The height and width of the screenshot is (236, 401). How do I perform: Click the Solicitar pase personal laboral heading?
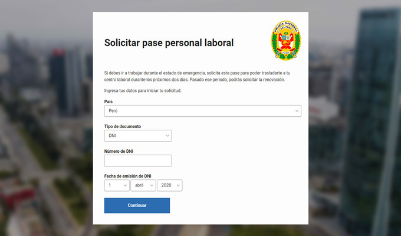[169, 42]
